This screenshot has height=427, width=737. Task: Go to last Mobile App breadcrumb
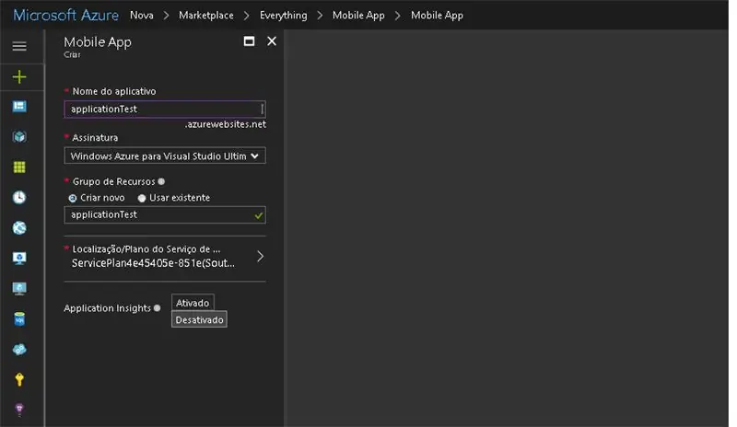437,15
